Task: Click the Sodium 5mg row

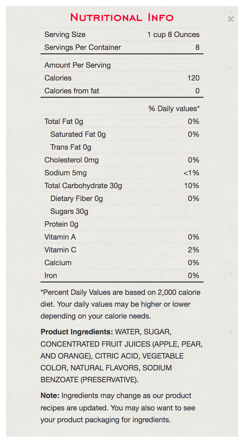Action: point(122,173)
